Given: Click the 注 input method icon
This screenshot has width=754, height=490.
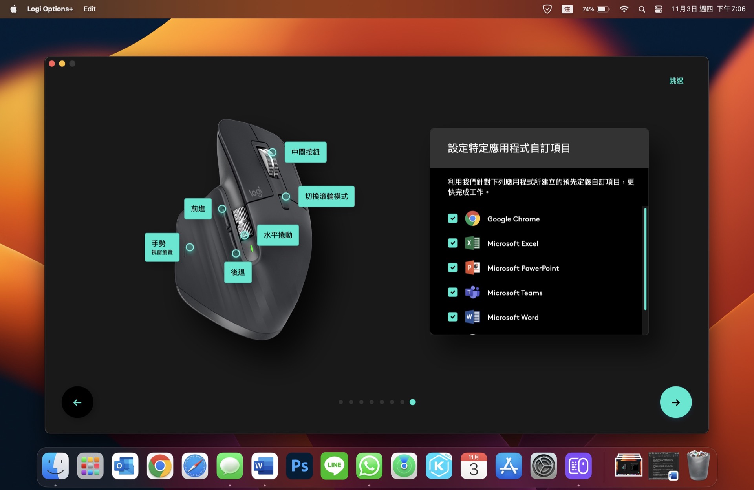Looking at the screenshot, I should point(567,9).
